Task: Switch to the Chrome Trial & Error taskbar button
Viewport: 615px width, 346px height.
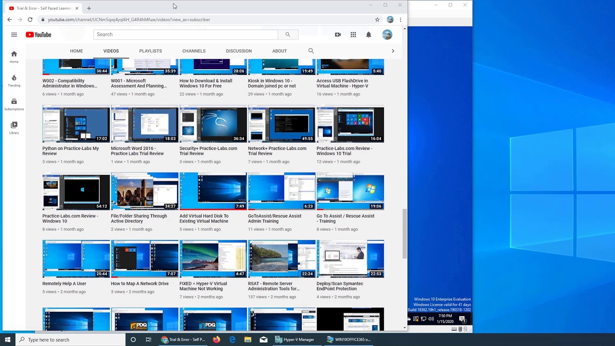Action: pos(183,340)
